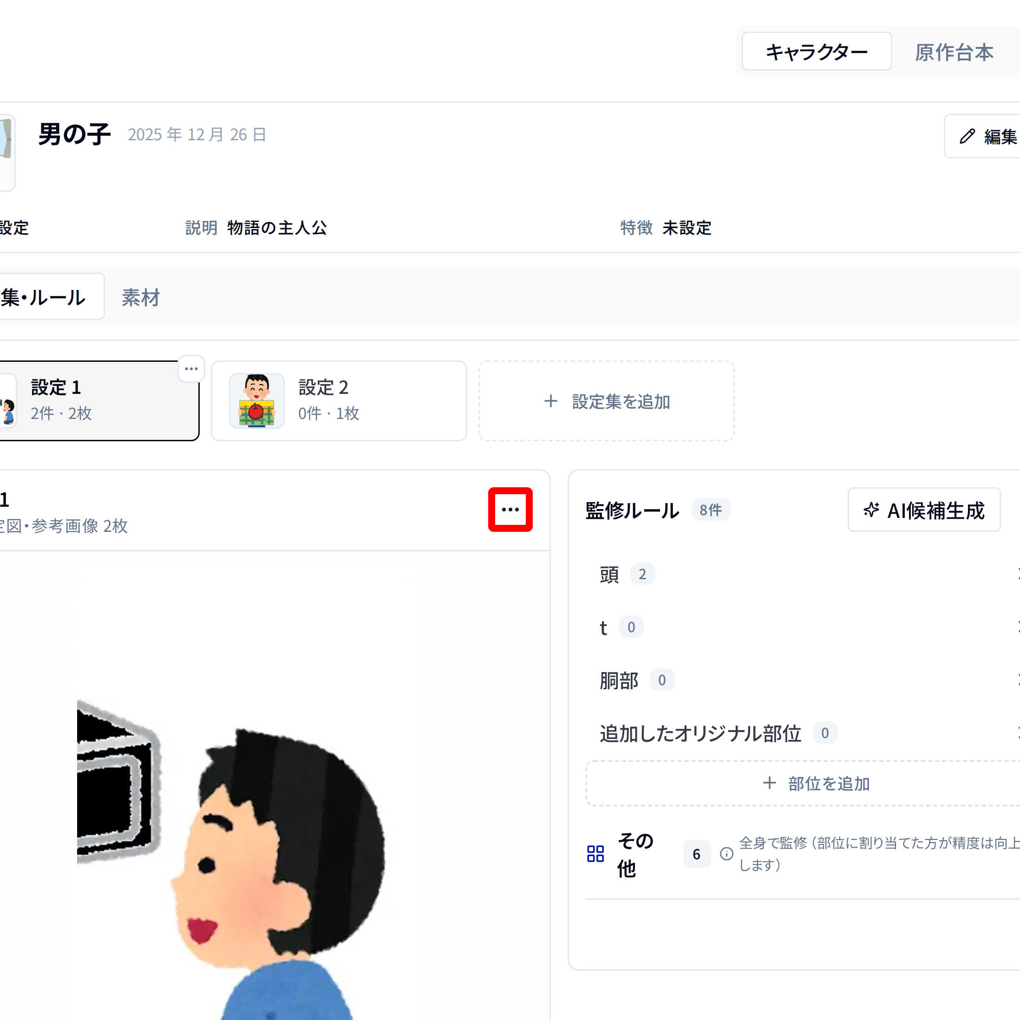
Task: Click the 未設定 value beside 特徴
Action: click(x=687, y=228)
